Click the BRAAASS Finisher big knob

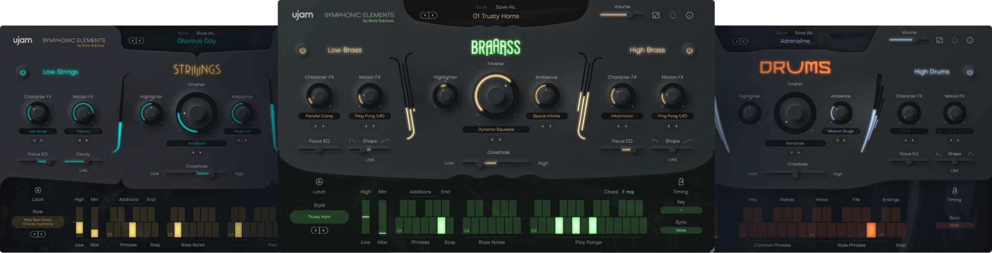click(496, 96)
